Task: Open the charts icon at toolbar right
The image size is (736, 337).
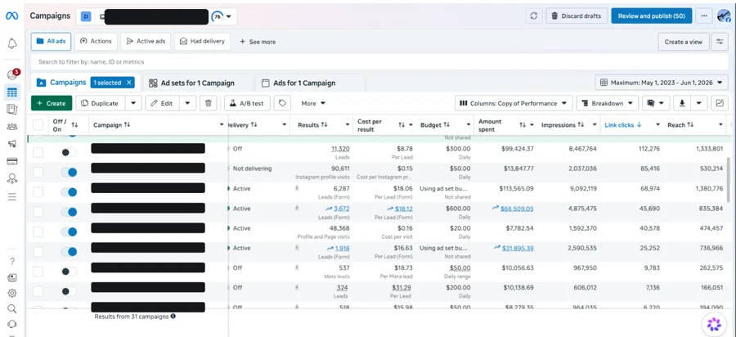Action: click(x=720, y=103)
